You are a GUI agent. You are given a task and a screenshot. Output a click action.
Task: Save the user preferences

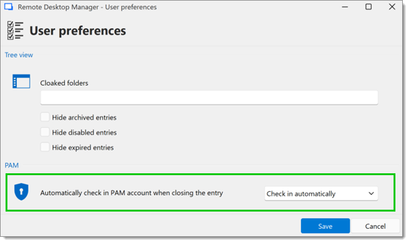pos(325,226)
